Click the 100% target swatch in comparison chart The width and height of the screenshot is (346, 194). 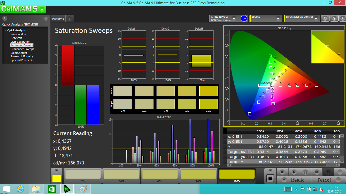click(208, 104)
